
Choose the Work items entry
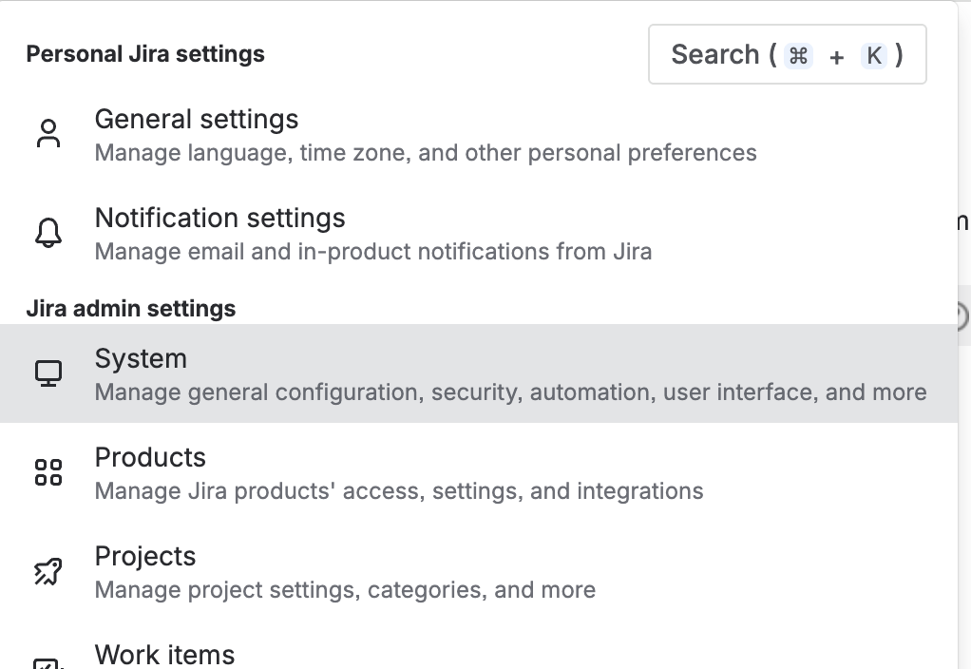[x=164, y=655]
